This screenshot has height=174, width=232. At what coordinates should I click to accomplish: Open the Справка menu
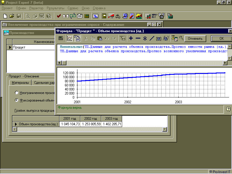click(99, 8)
